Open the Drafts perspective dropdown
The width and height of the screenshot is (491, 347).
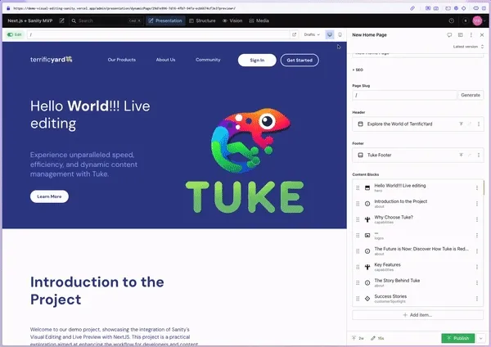pos(312,35)
